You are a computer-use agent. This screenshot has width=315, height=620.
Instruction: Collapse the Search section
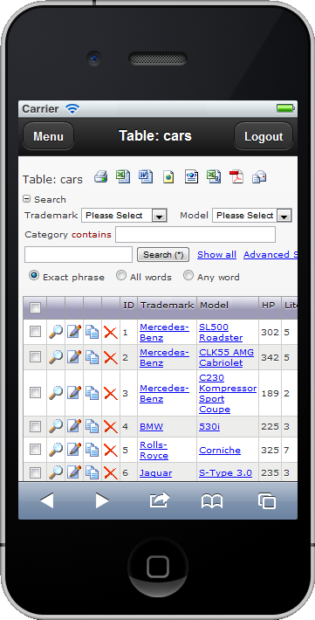[26, 199]
